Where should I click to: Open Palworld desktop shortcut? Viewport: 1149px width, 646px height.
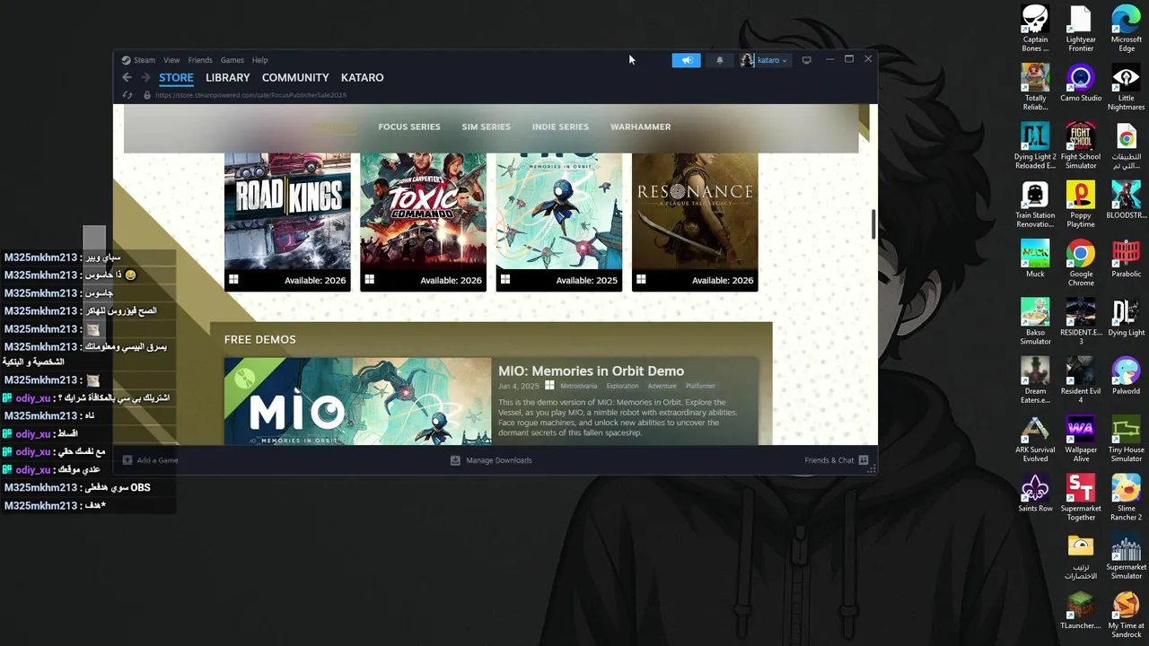(x=1127, y=376)
